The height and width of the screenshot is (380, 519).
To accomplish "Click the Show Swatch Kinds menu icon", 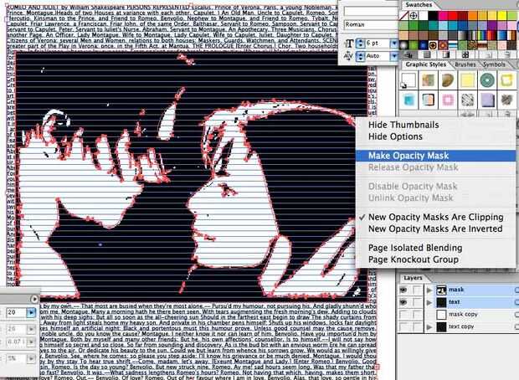I will click(409, 55).
